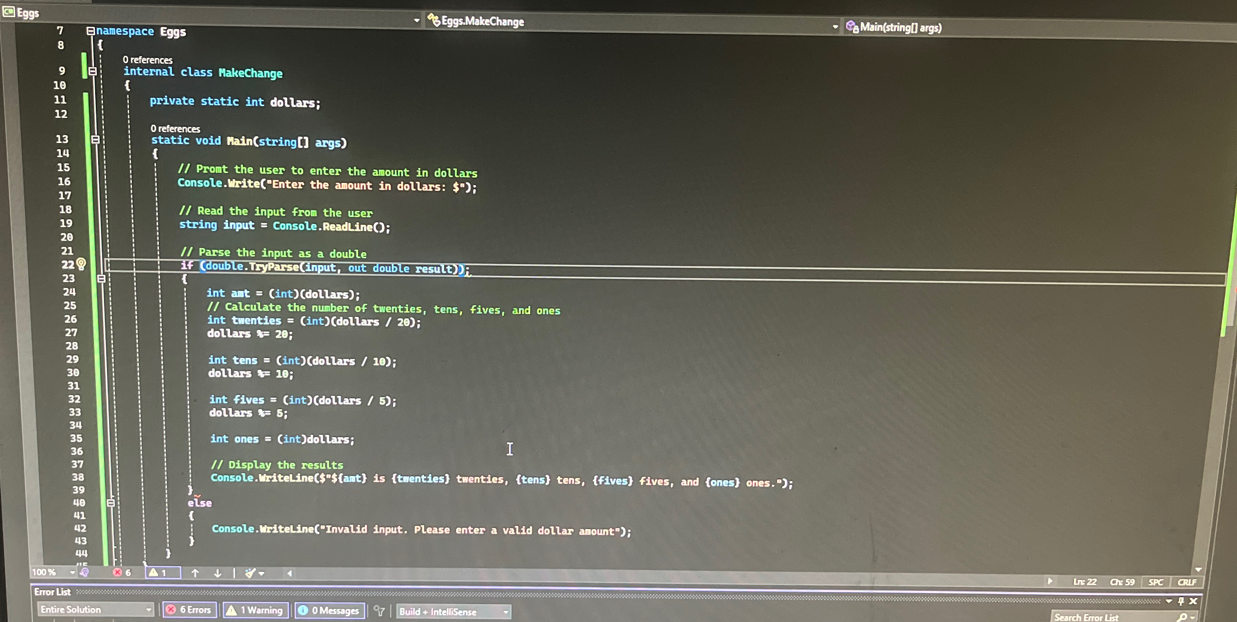The width and height of the screenshot is (1237, 622).
Task: Click the IntelliCode health indicator icon
Action: 85,572
